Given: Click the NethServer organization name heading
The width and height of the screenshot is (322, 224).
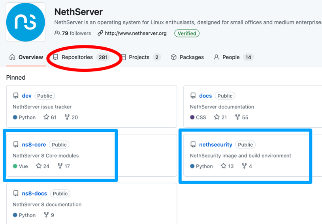Looking at the screenshot, I should 79,12.
